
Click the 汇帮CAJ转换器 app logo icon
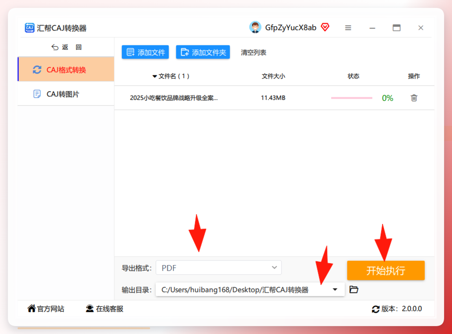(x=30, y=28)
